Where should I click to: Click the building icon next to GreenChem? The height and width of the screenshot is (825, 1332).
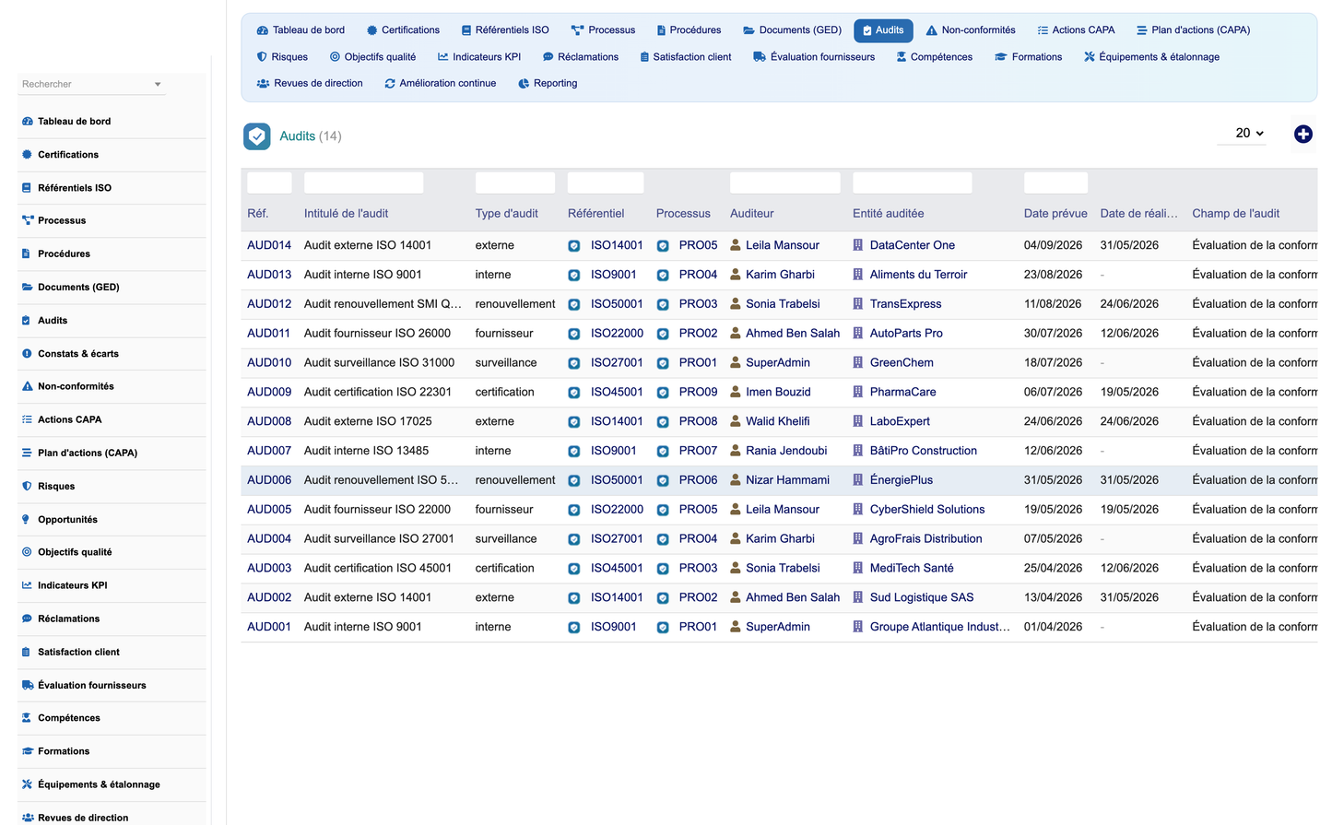[858, 363]
